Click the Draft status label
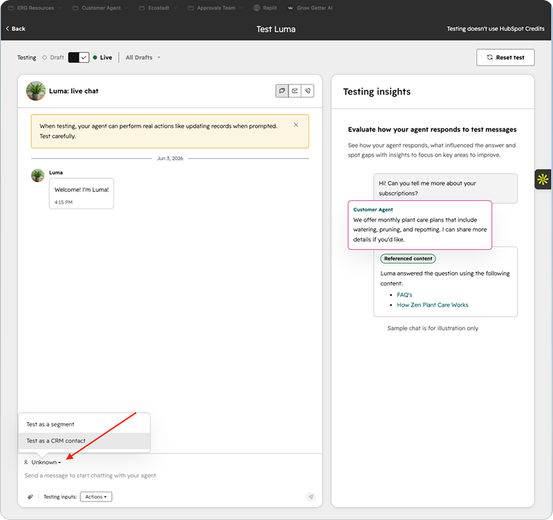553x520 pixels. 53,57
